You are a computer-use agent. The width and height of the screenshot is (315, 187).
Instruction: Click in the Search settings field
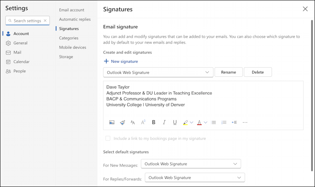[x=27, y=20]
